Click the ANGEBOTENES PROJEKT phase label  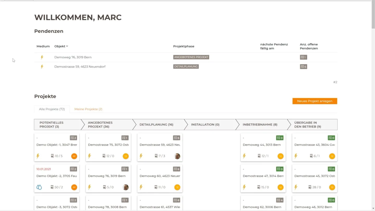[x=191, y=57]
